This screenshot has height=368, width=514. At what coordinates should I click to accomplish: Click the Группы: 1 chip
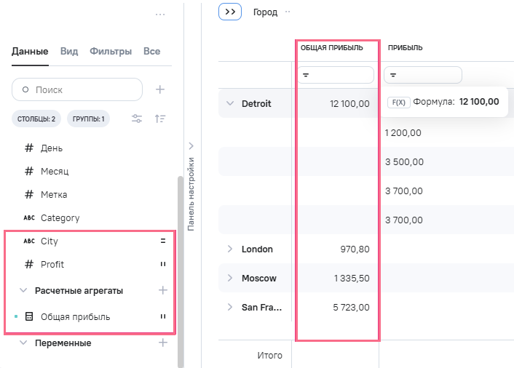click(88, 119)
